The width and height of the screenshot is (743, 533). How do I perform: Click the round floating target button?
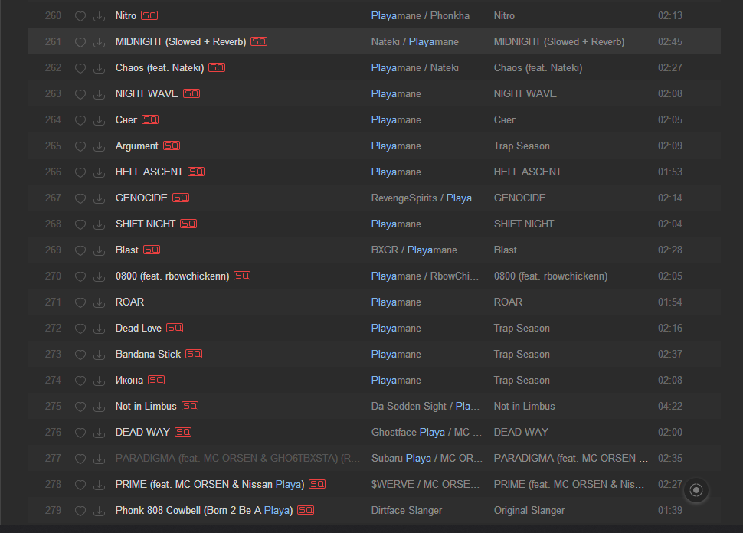pyautogui.click(x=696, y=490)
